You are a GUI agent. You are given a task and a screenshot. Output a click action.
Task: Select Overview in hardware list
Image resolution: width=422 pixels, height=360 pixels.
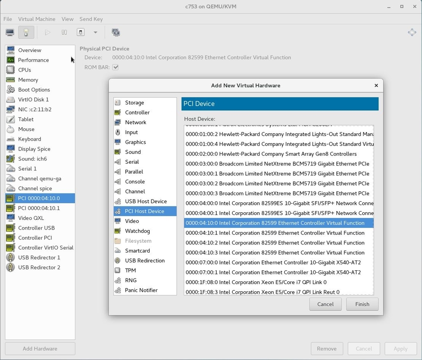[x=40, y=50]
